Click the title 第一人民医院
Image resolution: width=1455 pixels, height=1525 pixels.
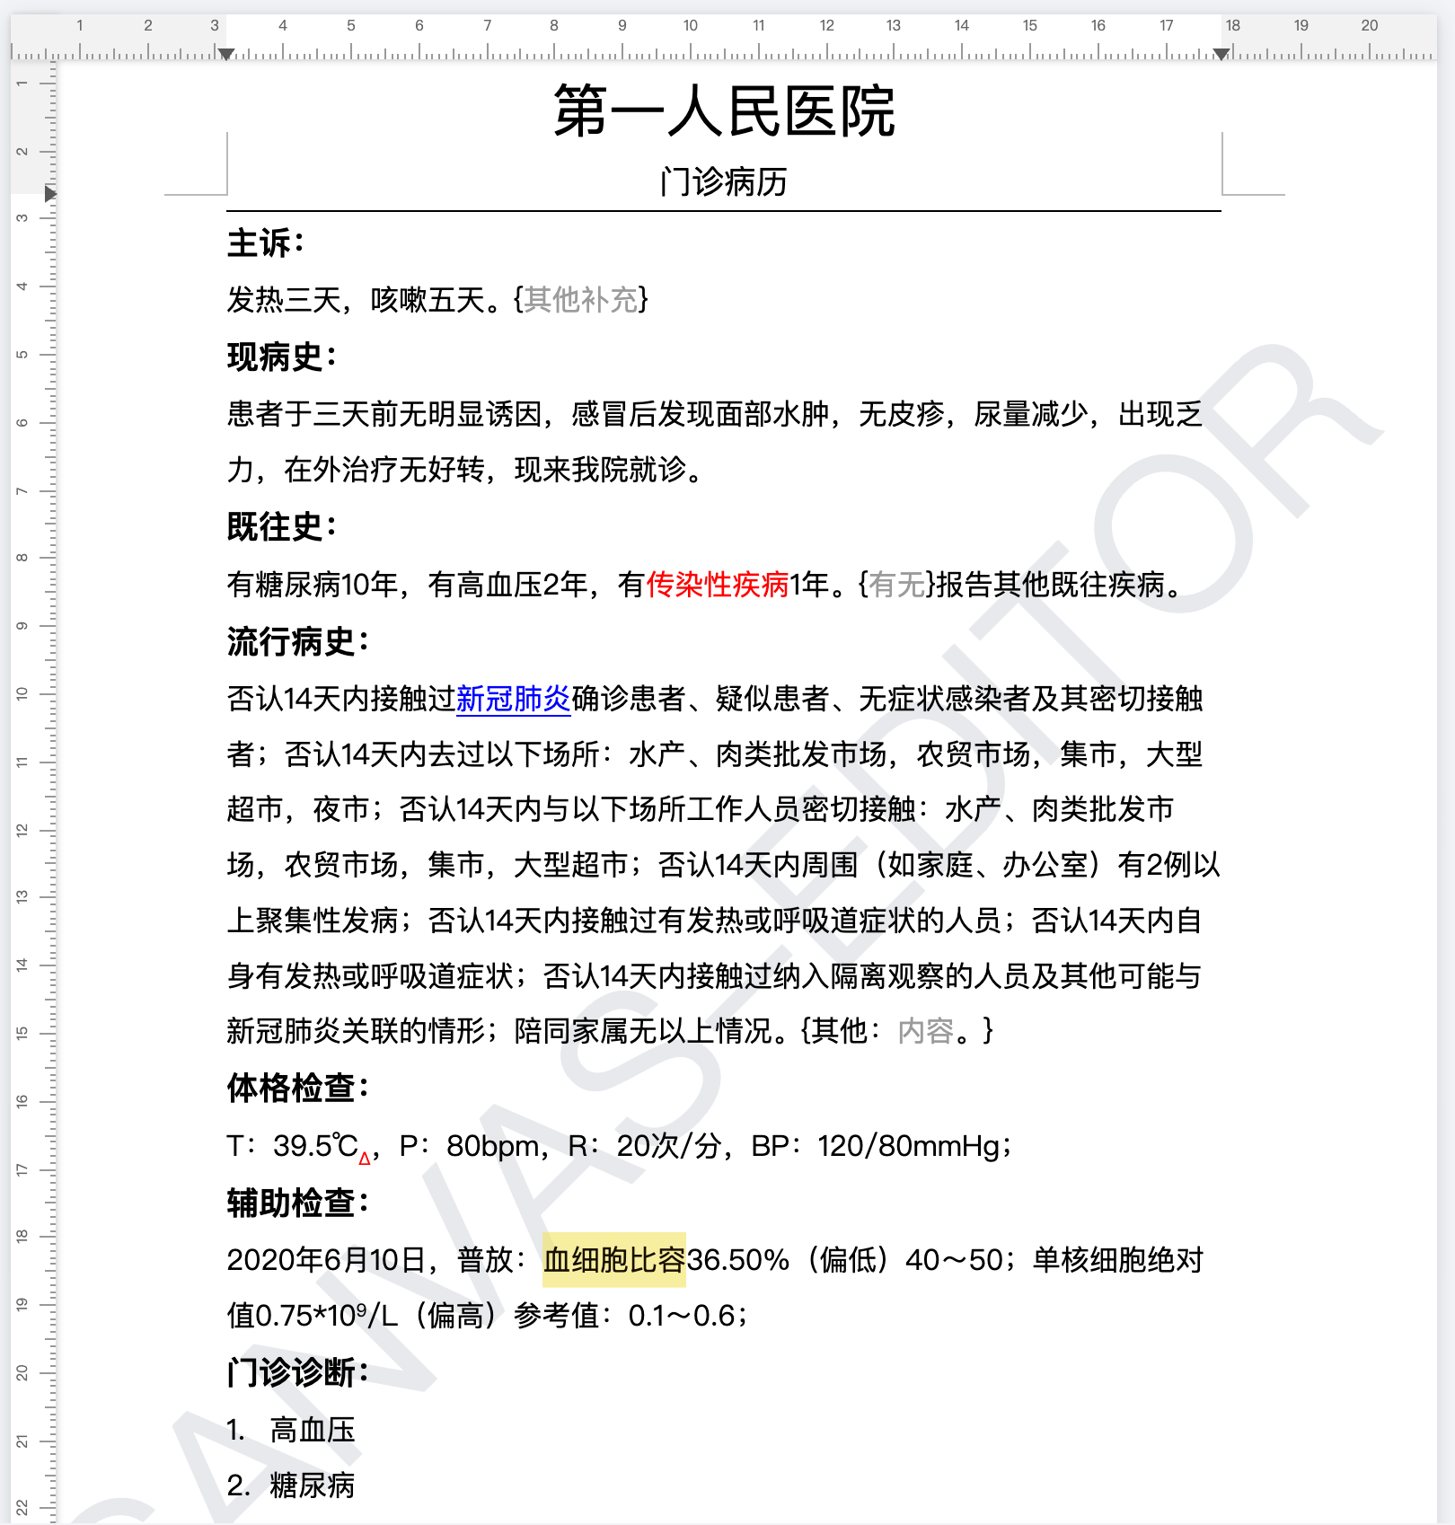(x=724, y=111)
